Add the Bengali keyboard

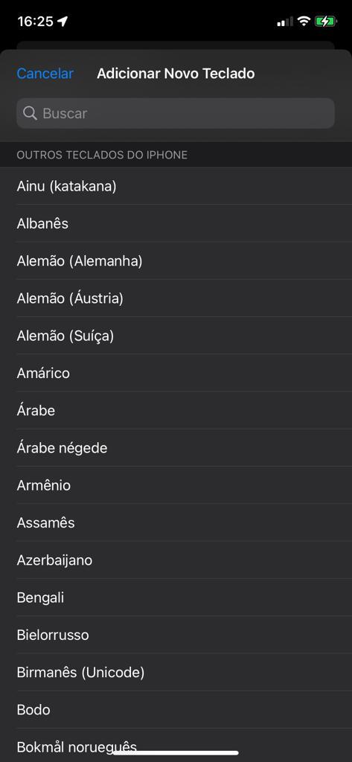point(176,598)
